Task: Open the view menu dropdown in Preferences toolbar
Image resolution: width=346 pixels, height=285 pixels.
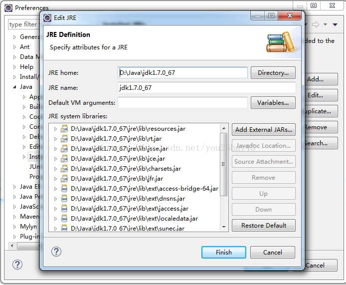Action: point(335,24)
